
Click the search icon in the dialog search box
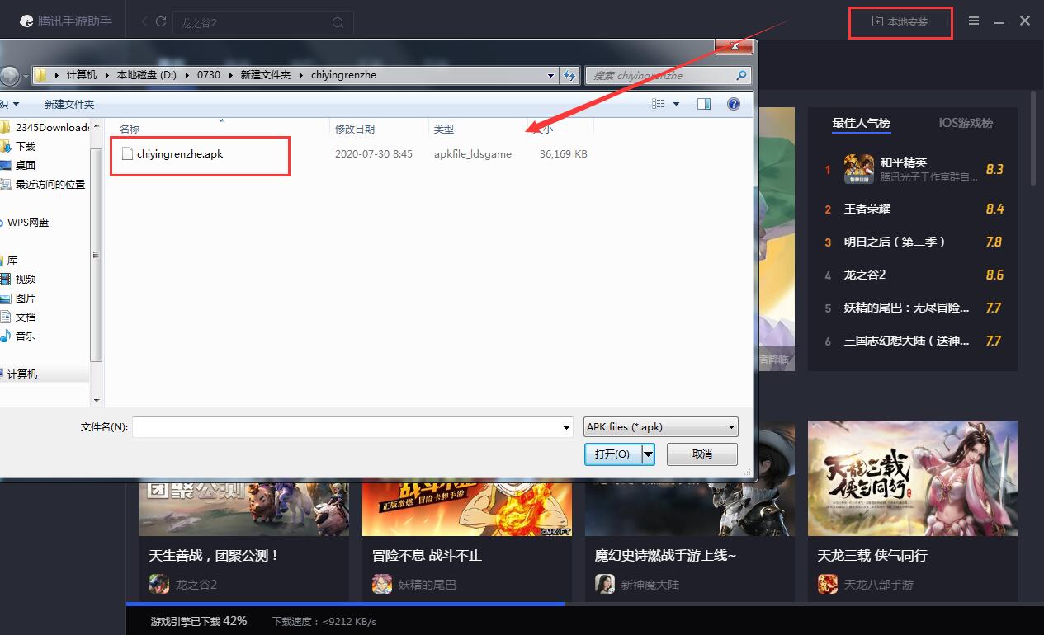point(741,75)
